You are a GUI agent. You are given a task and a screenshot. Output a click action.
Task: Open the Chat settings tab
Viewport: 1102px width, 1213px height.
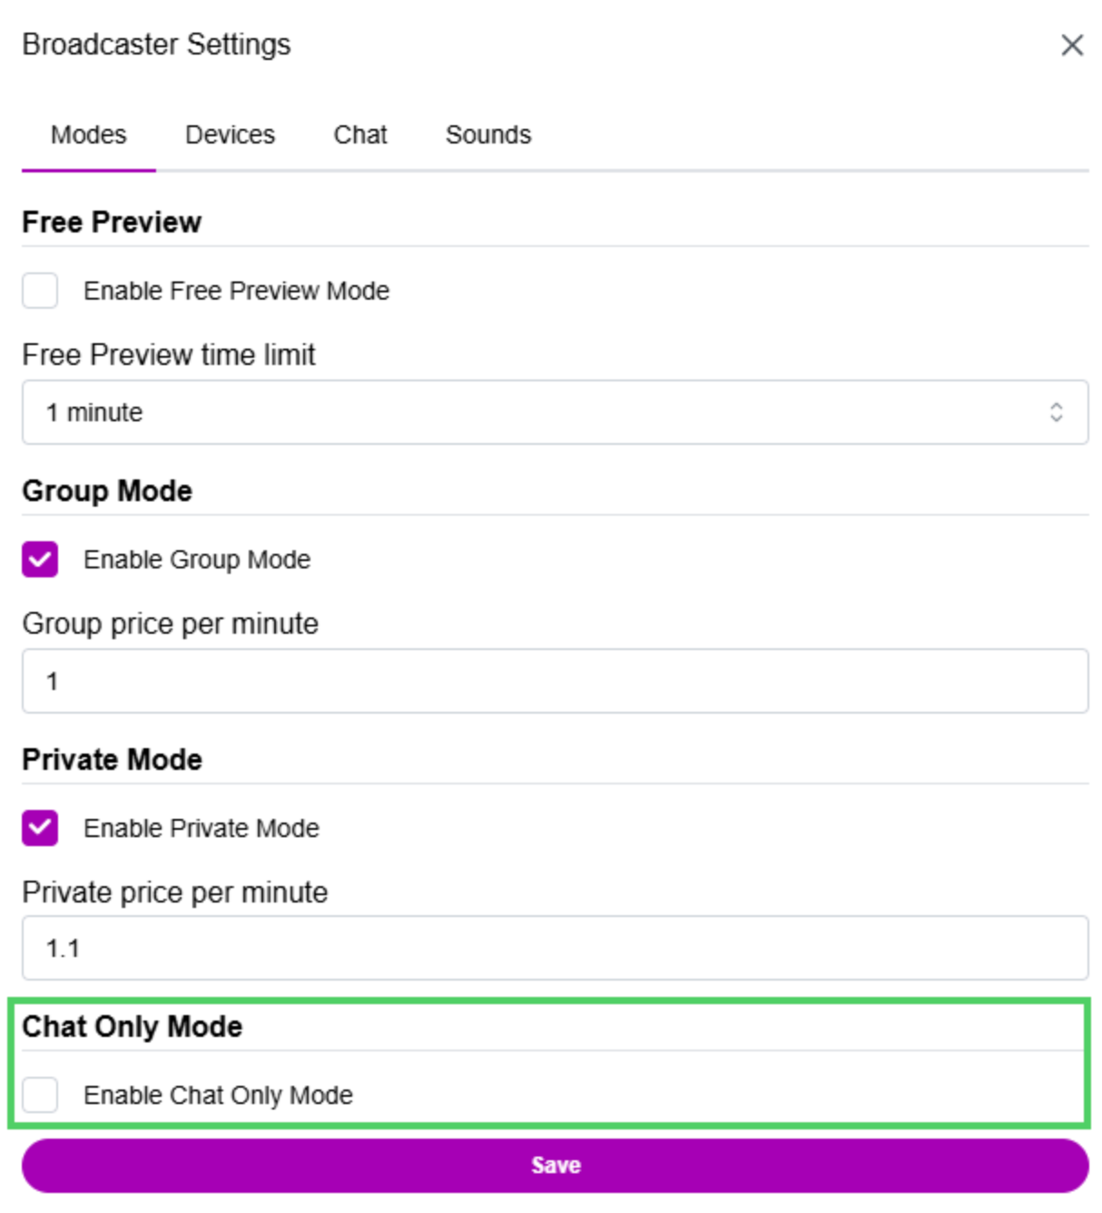point(359,135)
